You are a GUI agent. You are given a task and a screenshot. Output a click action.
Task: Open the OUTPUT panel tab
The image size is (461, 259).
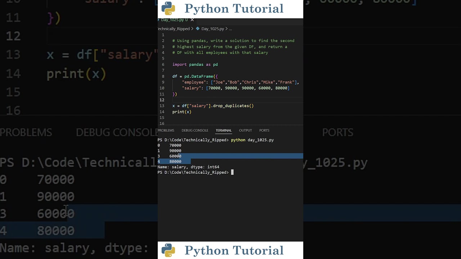coord(245,130)
